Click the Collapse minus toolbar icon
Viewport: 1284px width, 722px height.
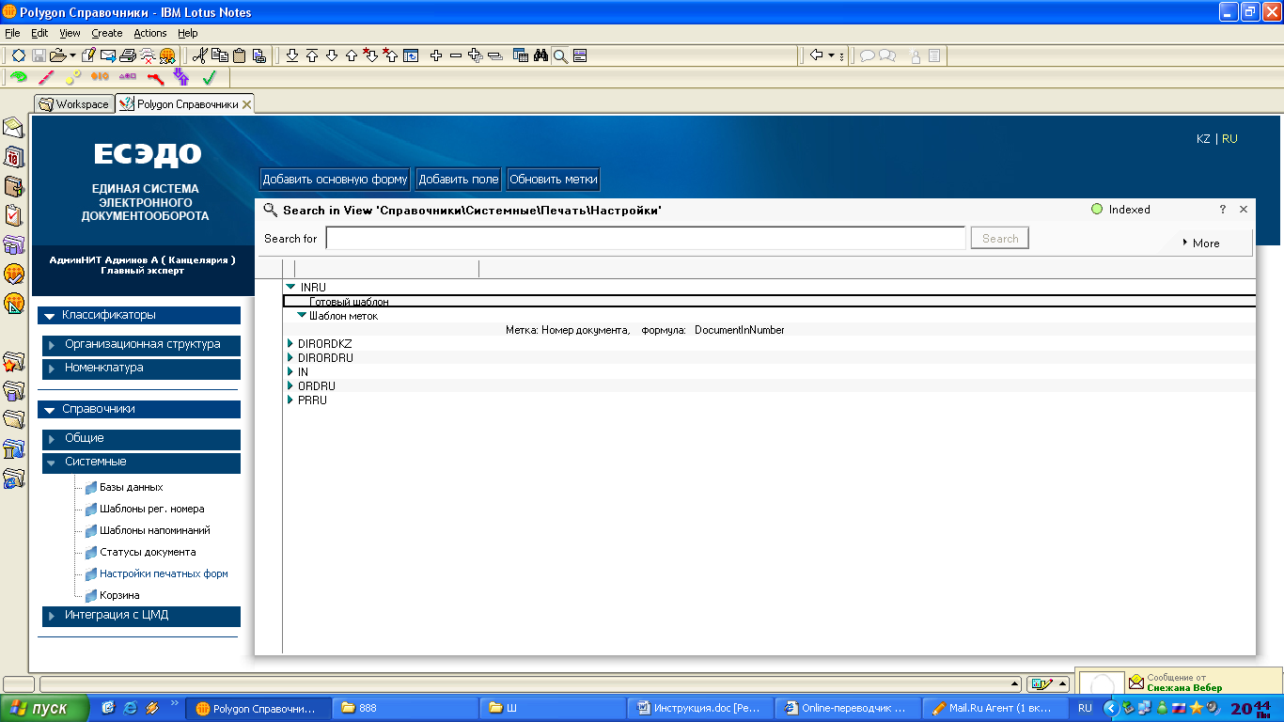coord(456,55)
